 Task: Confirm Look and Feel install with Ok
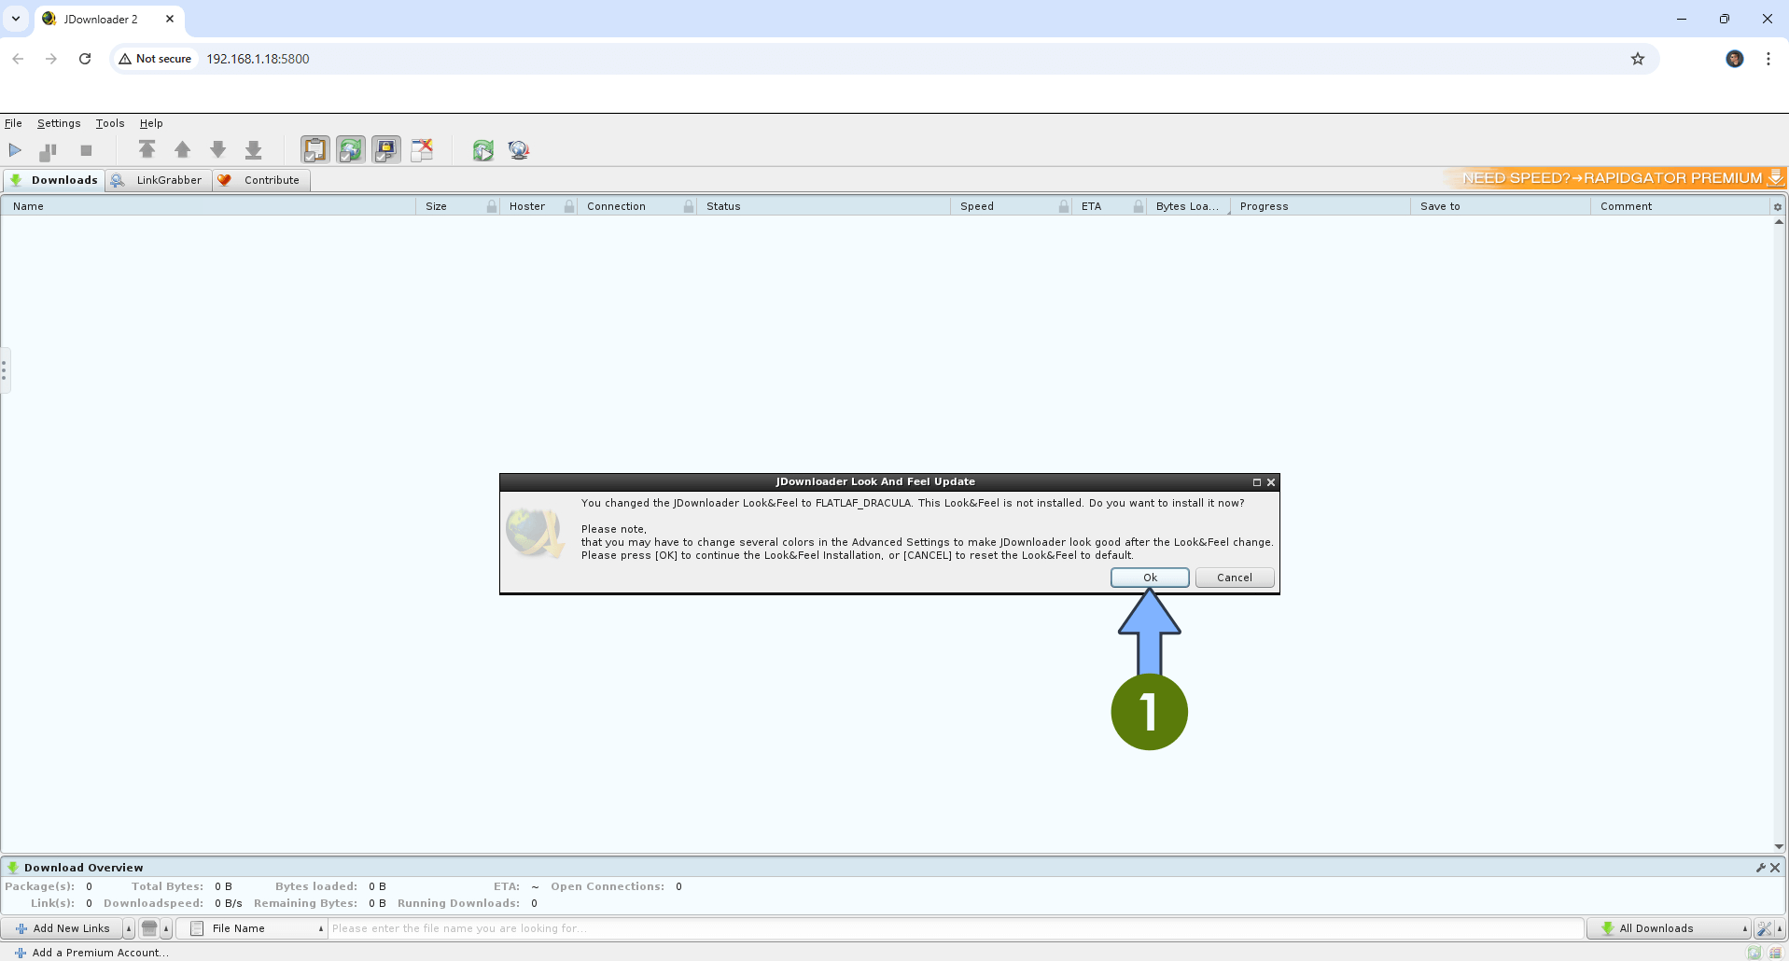(x=1150, y=578)
